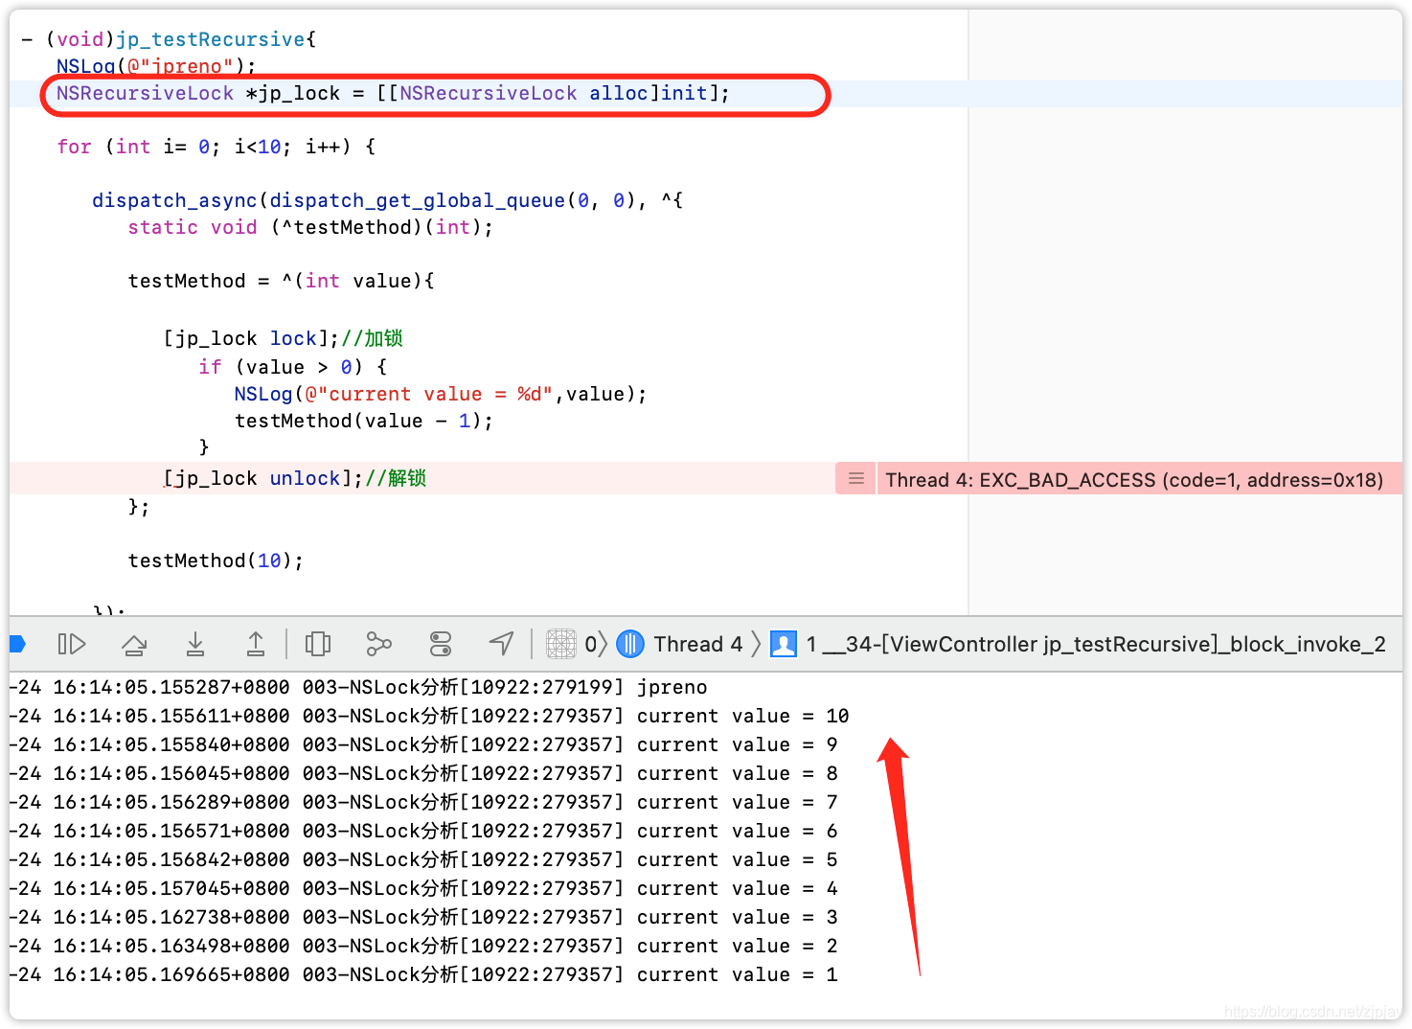
Task: Click console line 'current value = 7'
Action: 423,802
